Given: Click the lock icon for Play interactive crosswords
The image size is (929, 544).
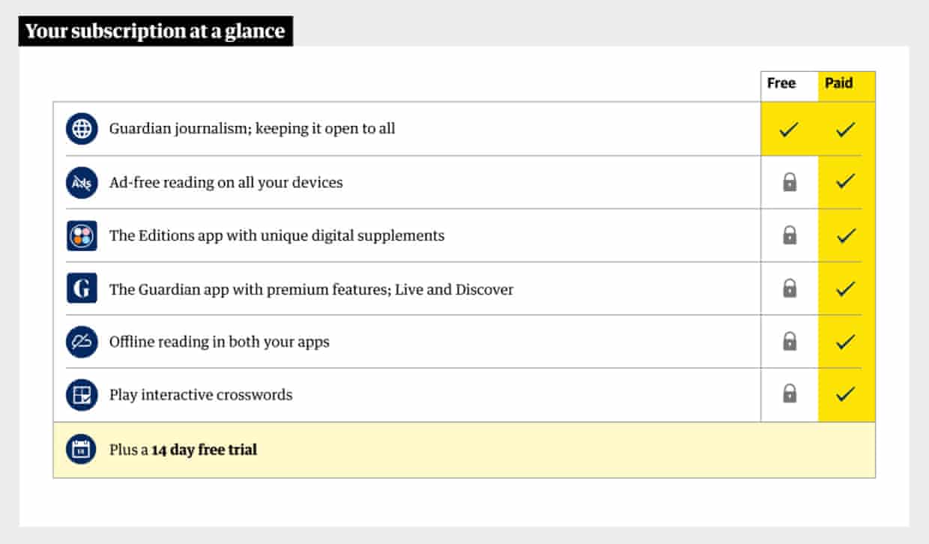Looking at the screenshot, I should 790,394.
